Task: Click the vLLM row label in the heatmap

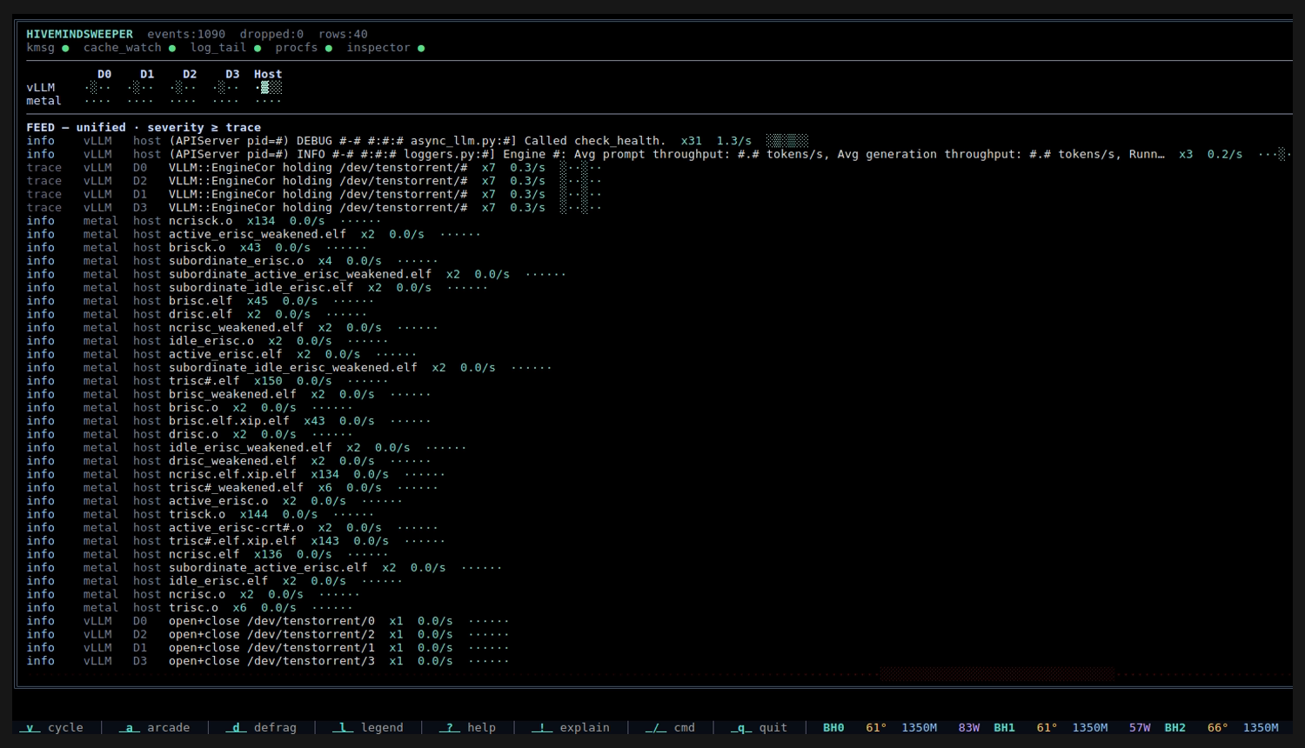Action: 41,88
